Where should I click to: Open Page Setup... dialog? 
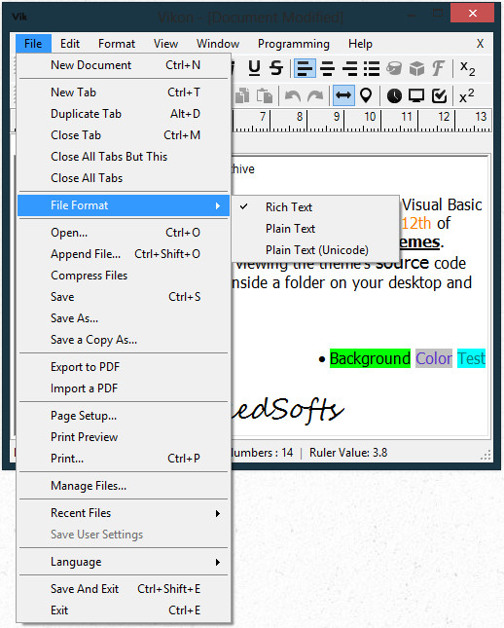coord(124,416)
